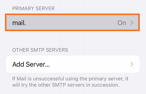146x94 pixels.
Task: Tap the chevron on the mail. row
Action: (132, 23)
